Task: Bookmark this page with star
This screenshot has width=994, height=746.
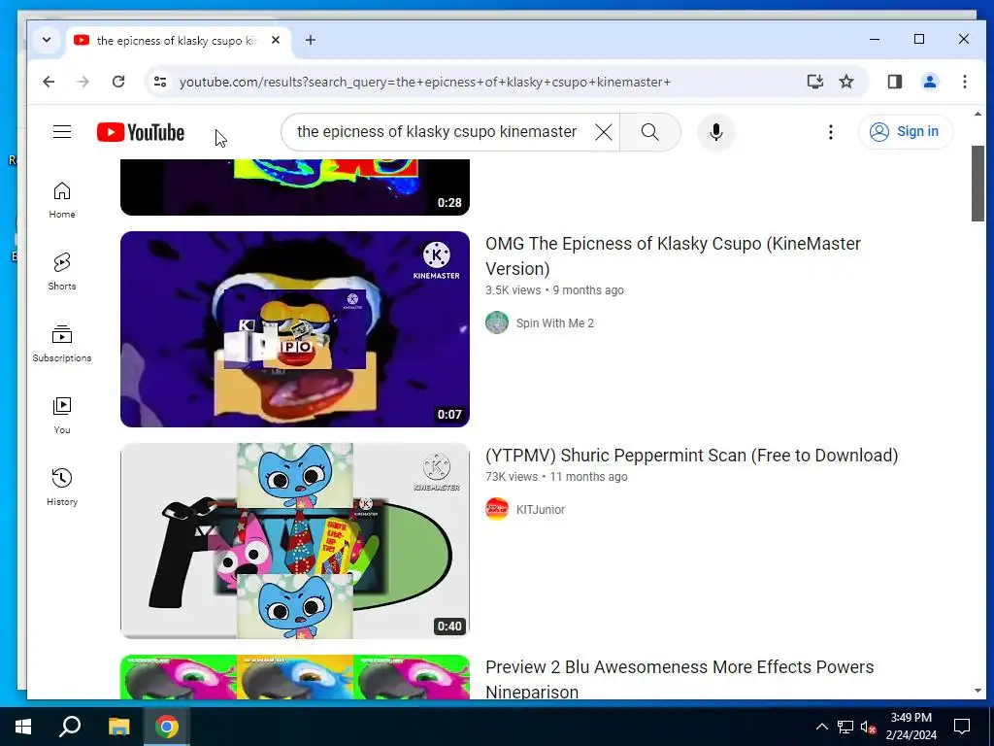Action: (x=846, y=82)
